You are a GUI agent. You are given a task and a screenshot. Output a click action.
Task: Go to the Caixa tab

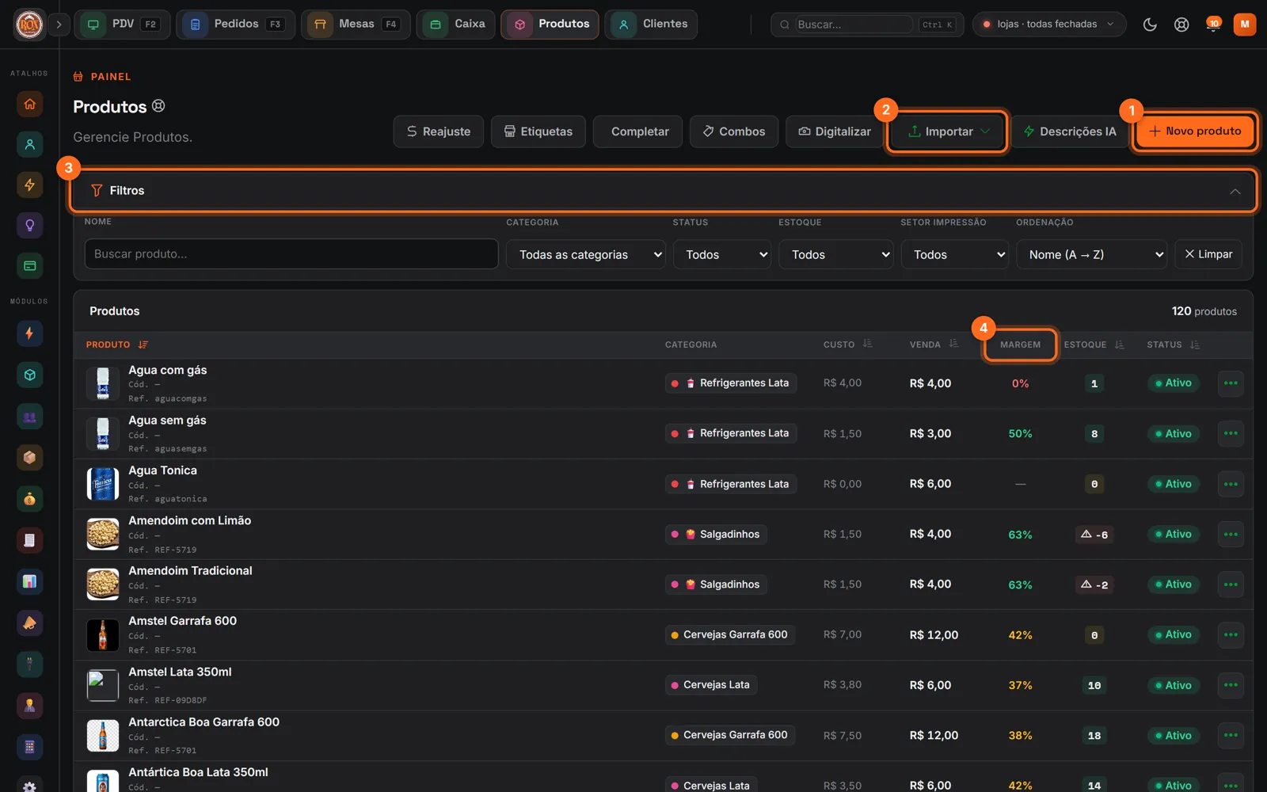[x=456, y=25]
